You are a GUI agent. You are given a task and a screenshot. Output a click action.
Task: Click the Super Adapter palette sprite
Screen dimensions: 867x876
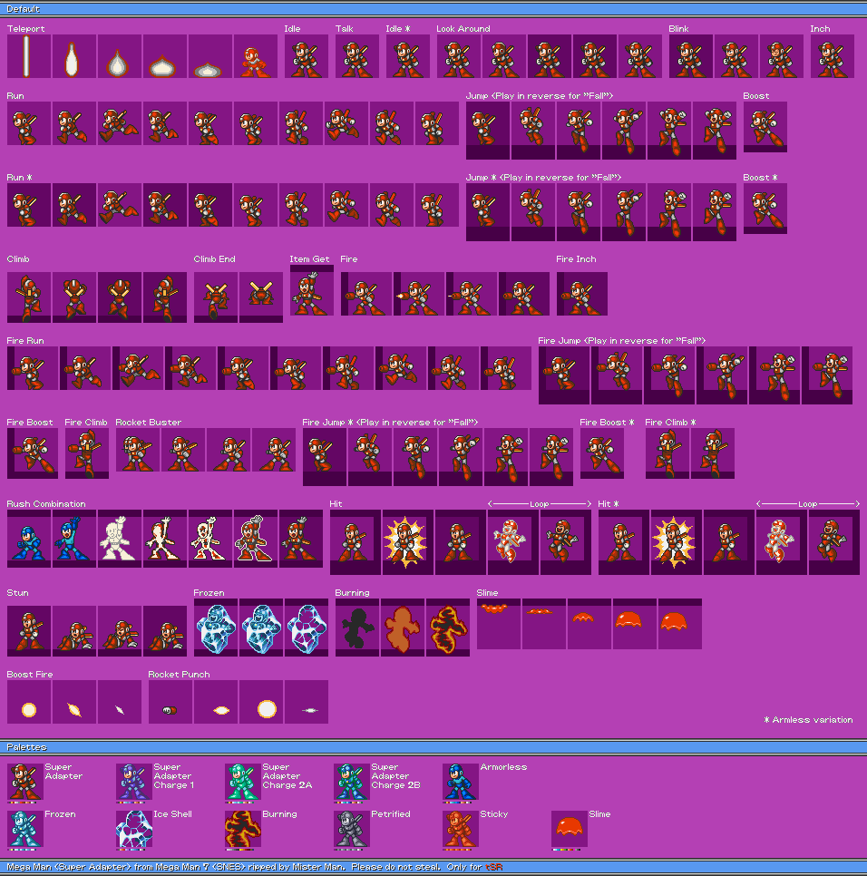click(25, 782)
